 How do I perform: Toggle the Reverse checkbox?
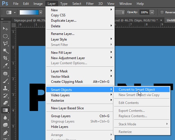(x=162, y=12)
